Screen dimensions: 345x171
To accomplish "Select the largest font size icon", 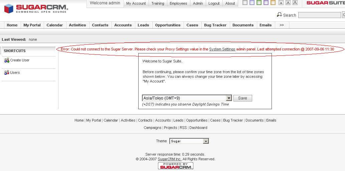I will [x=295, y=3].
